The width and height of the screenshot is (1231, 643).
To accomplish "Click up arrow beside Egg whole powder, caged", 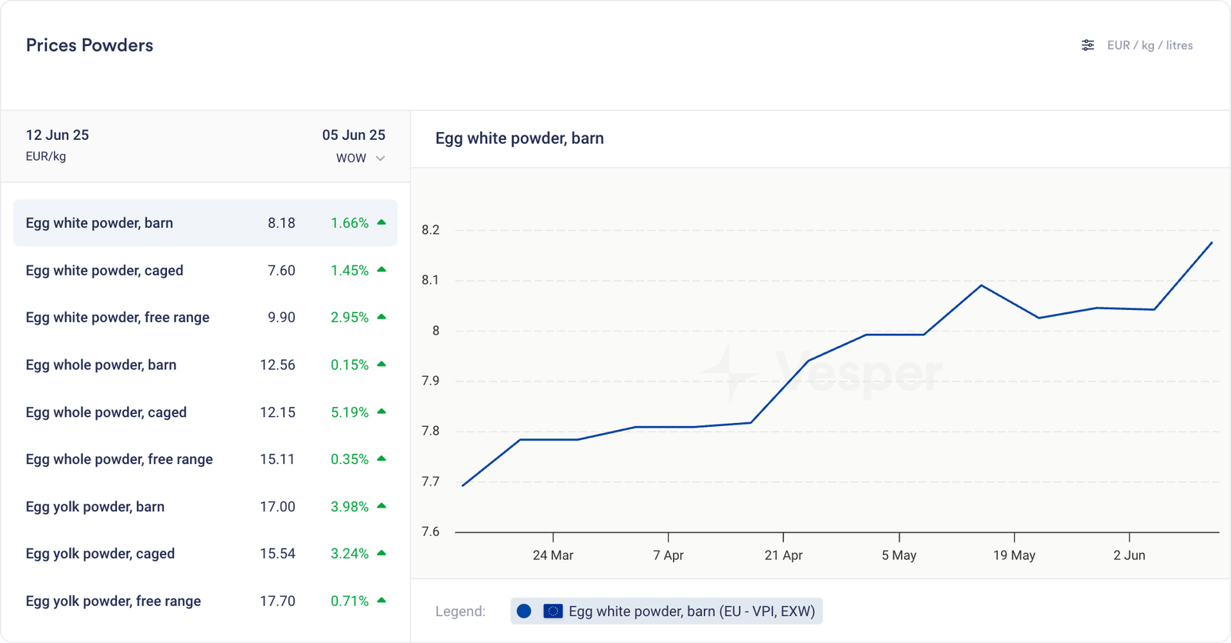I will tap(382, 411).
